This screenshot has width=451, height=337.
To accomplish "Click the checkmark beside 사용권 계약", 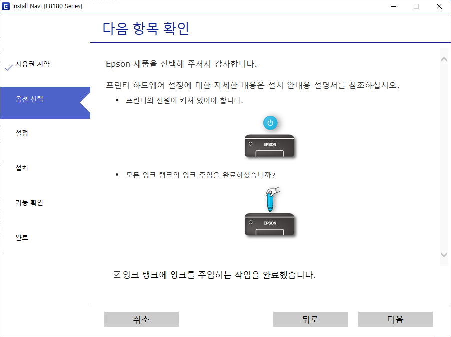I will click(x=9, y=67).
